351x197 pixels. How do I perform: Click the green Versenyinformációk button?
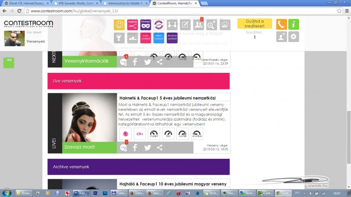[90, 61]
